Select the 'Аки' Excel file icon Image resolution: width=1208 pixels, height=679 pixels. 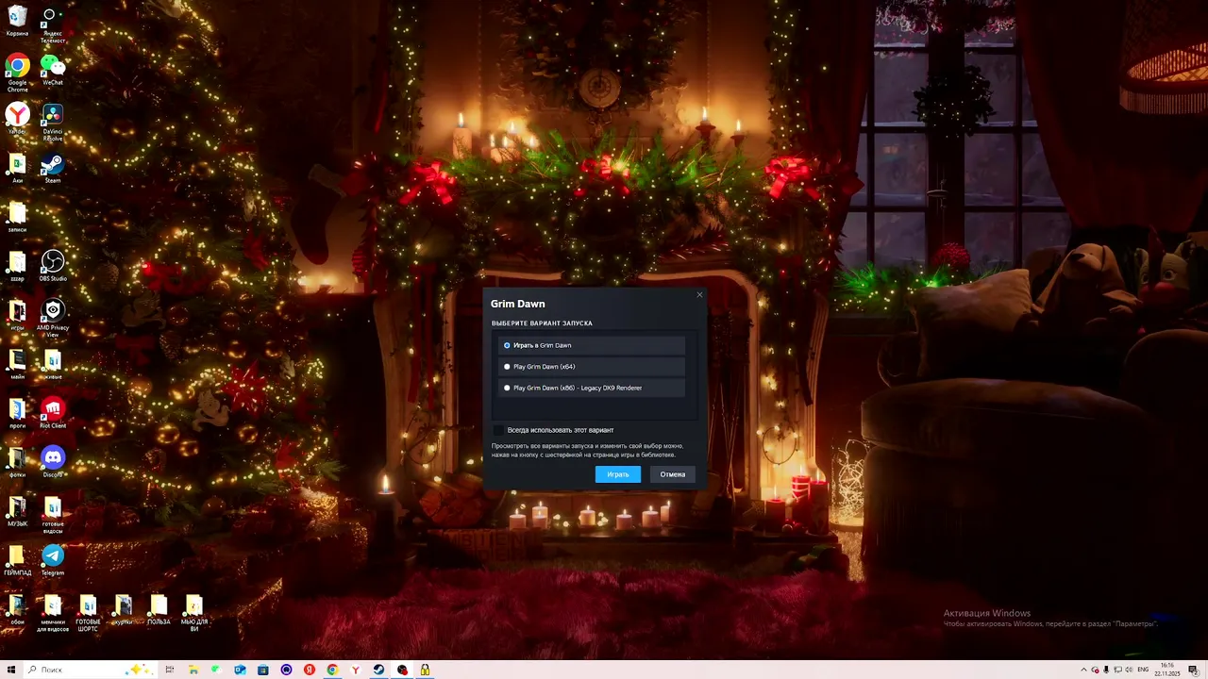[17, 168]
